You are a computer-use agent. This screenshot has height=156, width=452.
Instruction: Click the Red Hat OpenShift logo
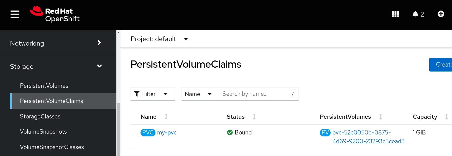pos(55,14)
